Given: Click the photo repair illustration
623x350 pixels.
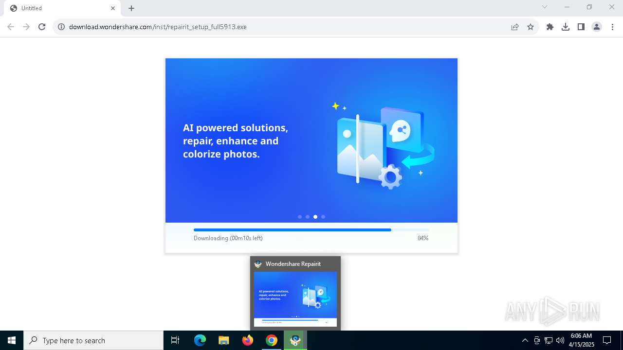Looking at the screenshot, I should click(384, 145).
